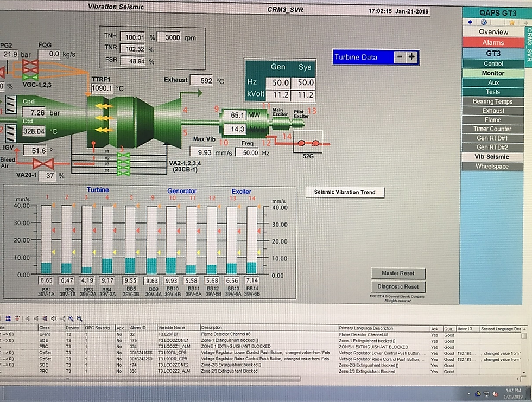The image size is (532, 402).
Task: Click the speaker-with-sound icon in alarm toolbar
Action: [54, 318]
